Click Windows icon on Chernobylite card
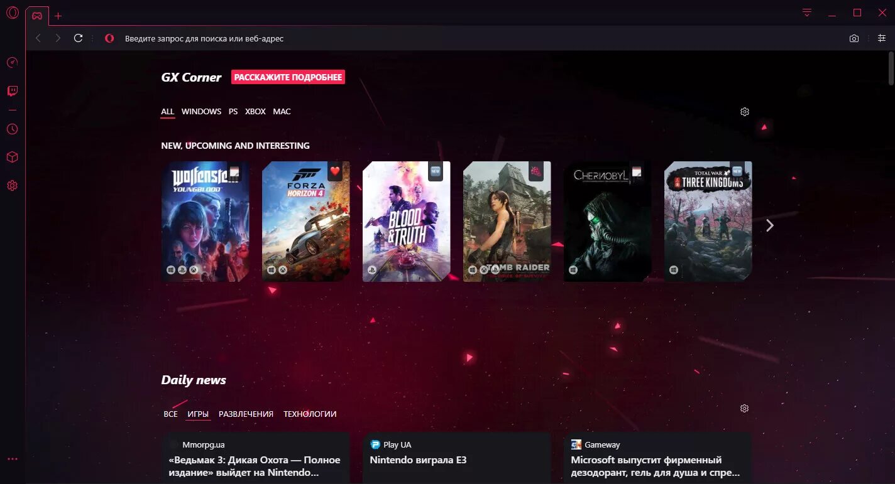895x484 pixels. click(x=573, y=270)
